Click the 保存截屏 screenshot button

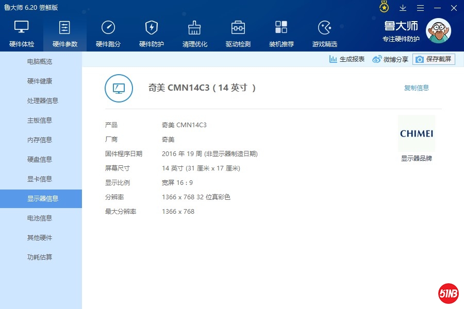point(434,59)
